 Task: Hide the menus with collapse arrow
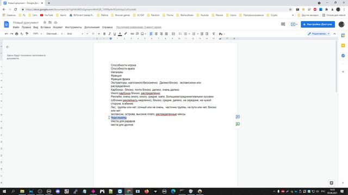334,34
